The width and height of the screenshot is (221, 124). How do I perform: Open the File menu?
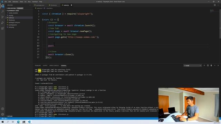point(6,2)
